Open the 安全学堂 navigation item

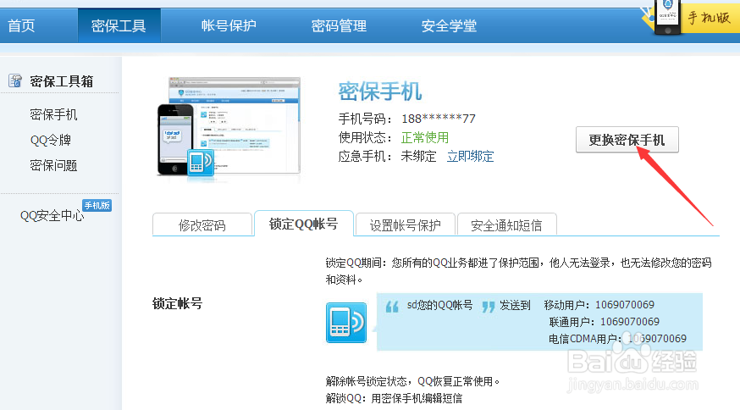pyautogui.click(x=449, y=25)
